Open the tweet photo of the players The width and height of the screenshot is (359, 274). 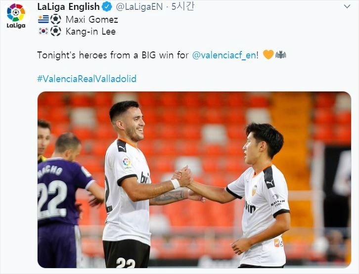tap(194, 180)
